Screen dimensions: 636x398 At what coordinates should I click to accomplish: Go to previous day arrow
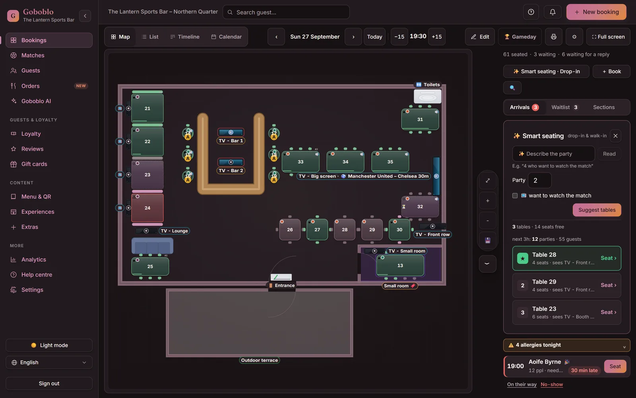point(276,37)
